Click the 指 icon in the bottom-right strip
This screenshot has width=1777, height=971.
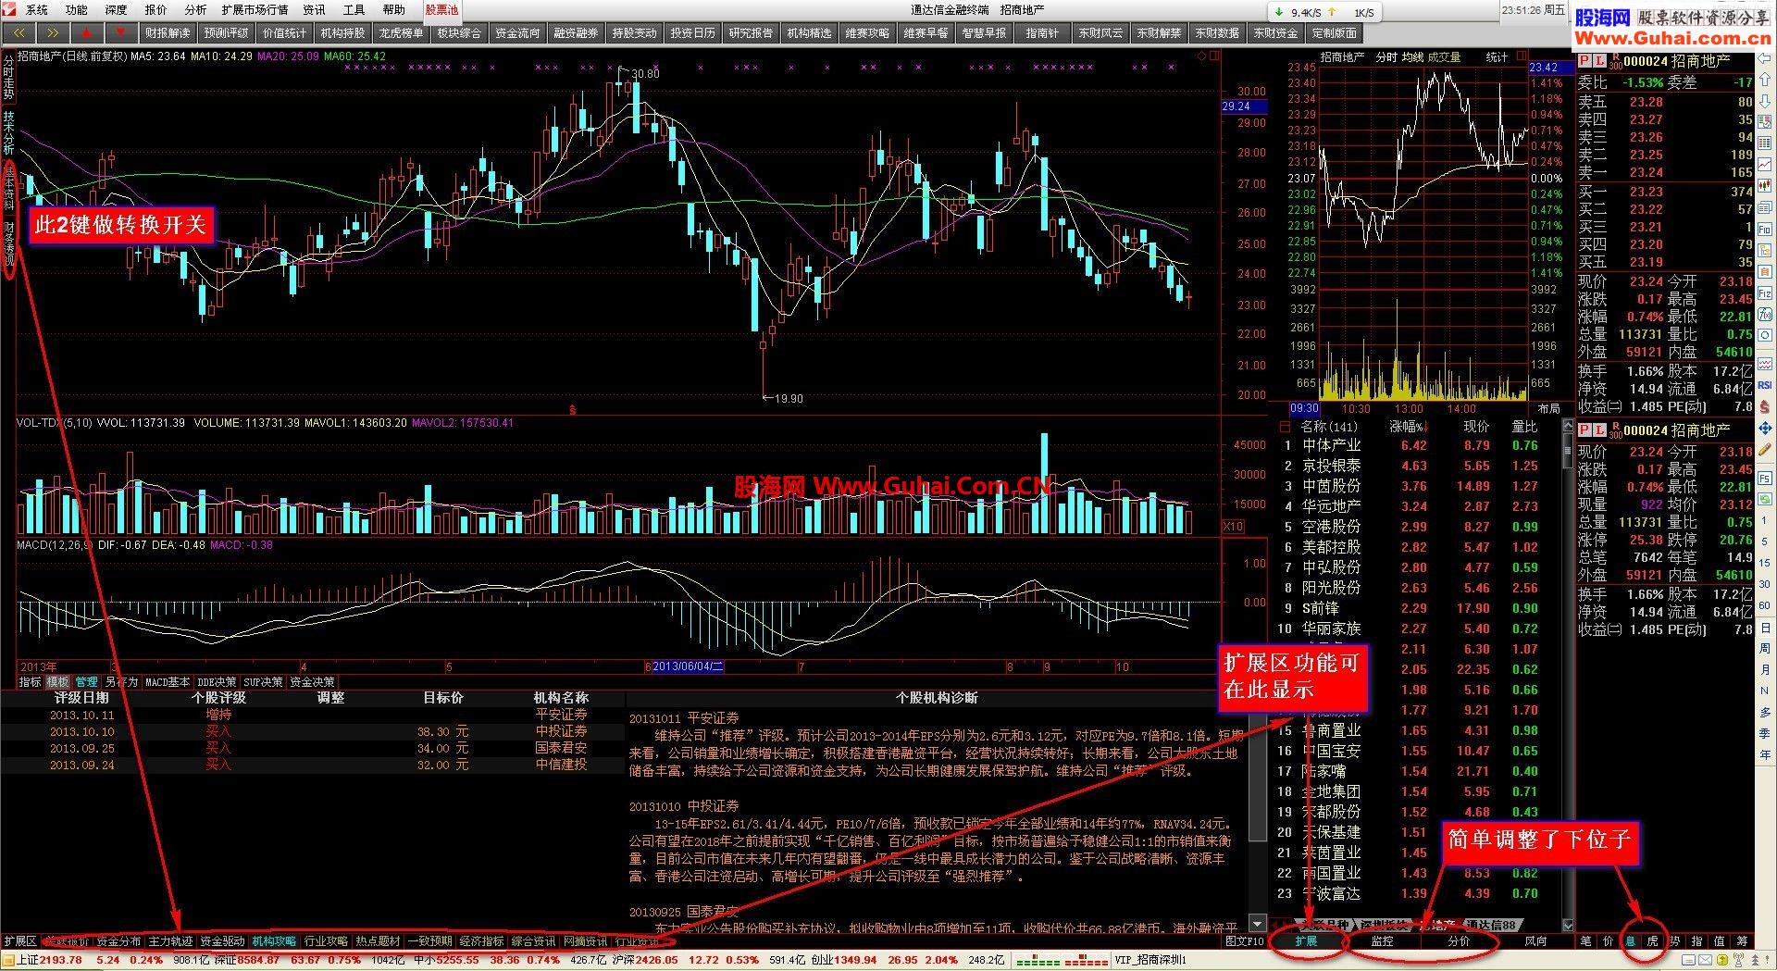pyautogui.click(x=1697, y=941)
